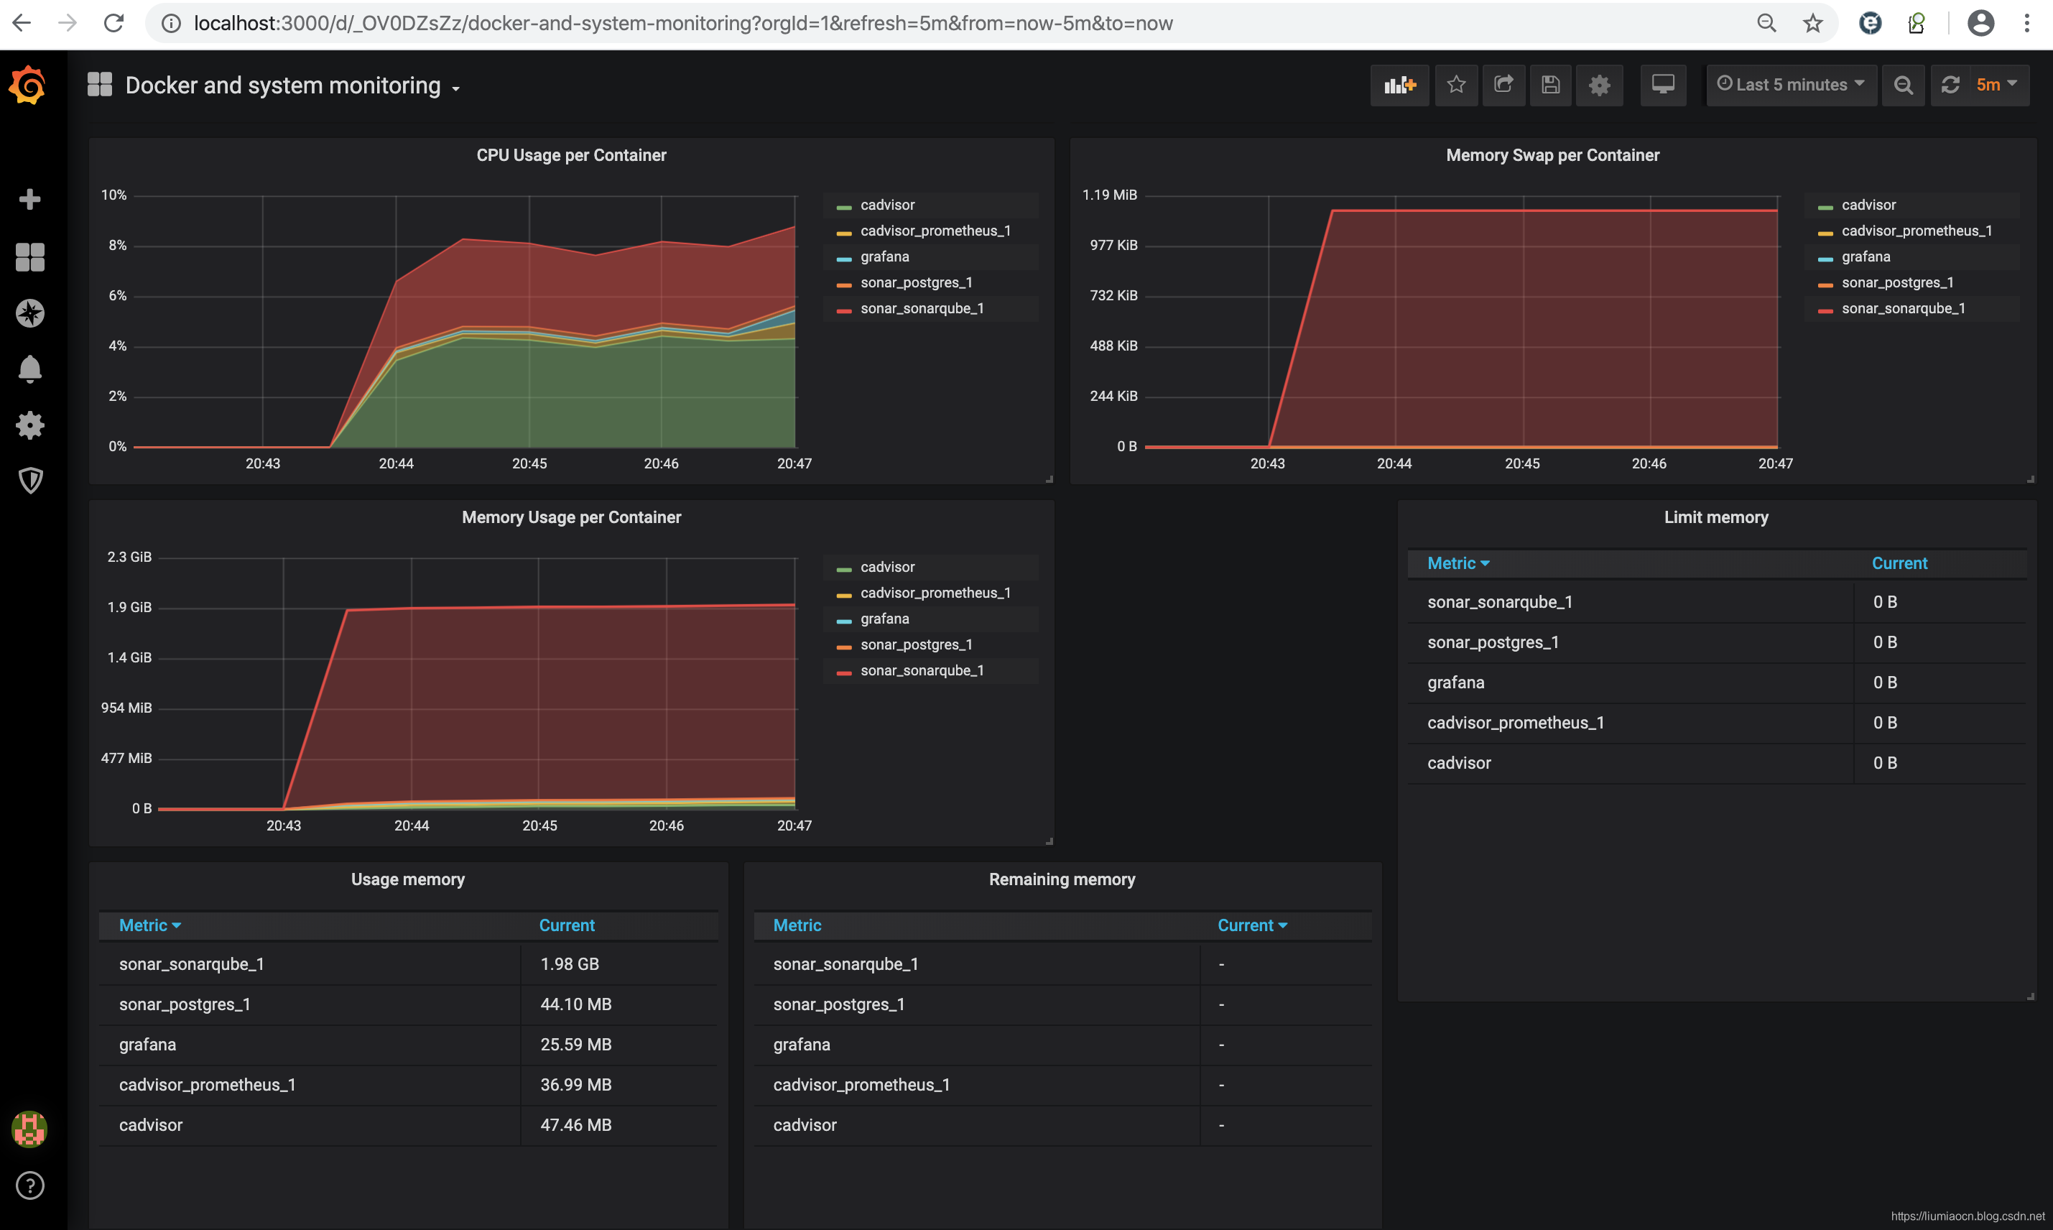Click grafana color swatch in Memory Swap legend

pyautogui.click(x=1825, y=259)
